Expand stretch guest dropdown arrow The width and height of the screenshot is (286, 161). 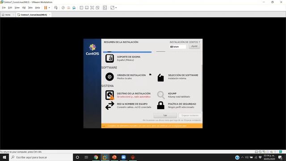click(116, 8)
